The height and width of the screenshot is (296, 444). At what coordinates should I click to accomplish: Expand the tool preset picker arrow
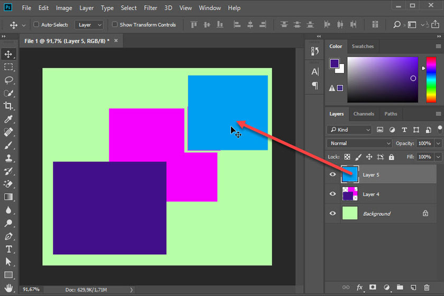24,25
